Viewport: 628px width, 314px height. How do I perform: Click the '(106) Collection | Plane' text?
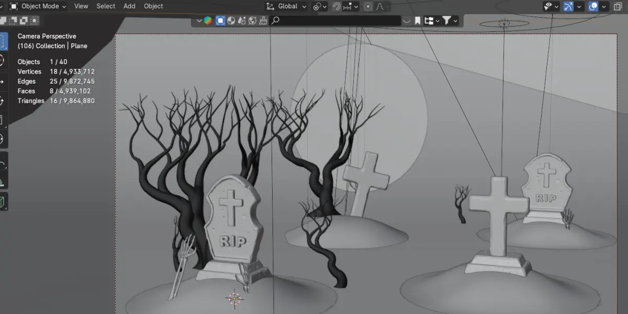click(x=52, y=46)
